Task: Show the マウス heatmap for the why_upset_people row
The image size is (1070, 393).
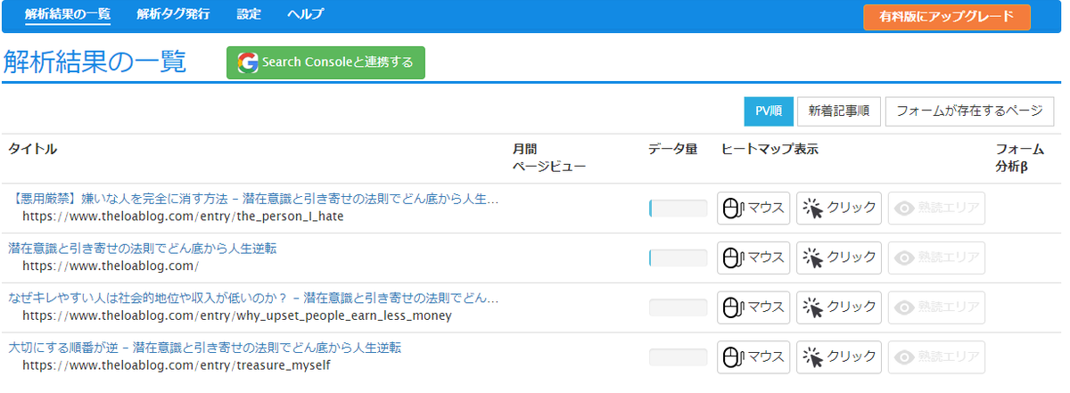Action: click(753, 307)
